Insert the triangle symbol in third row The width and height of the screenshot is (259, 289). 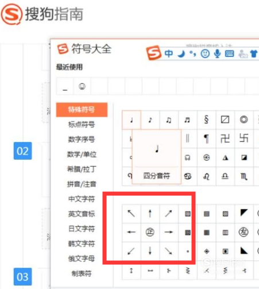tap(225, 157)
